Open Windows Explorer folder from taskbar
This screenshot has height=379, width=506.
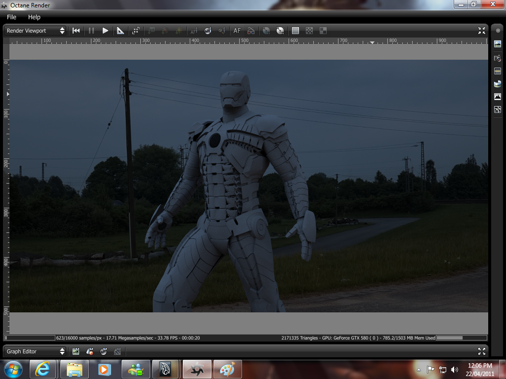click(x=74, y=369)
